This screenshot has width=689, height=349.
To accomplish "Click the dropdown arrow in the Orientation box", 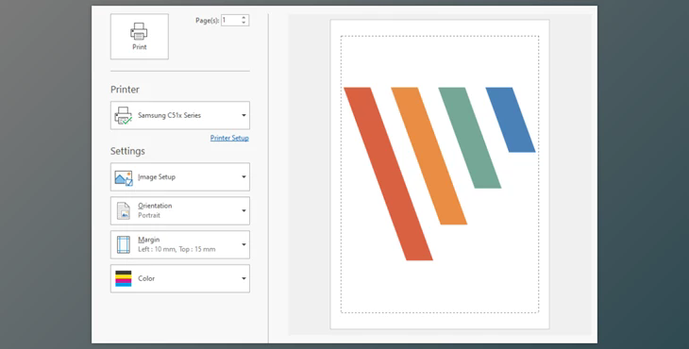I will pyautogui.click(x=244, y=210).
